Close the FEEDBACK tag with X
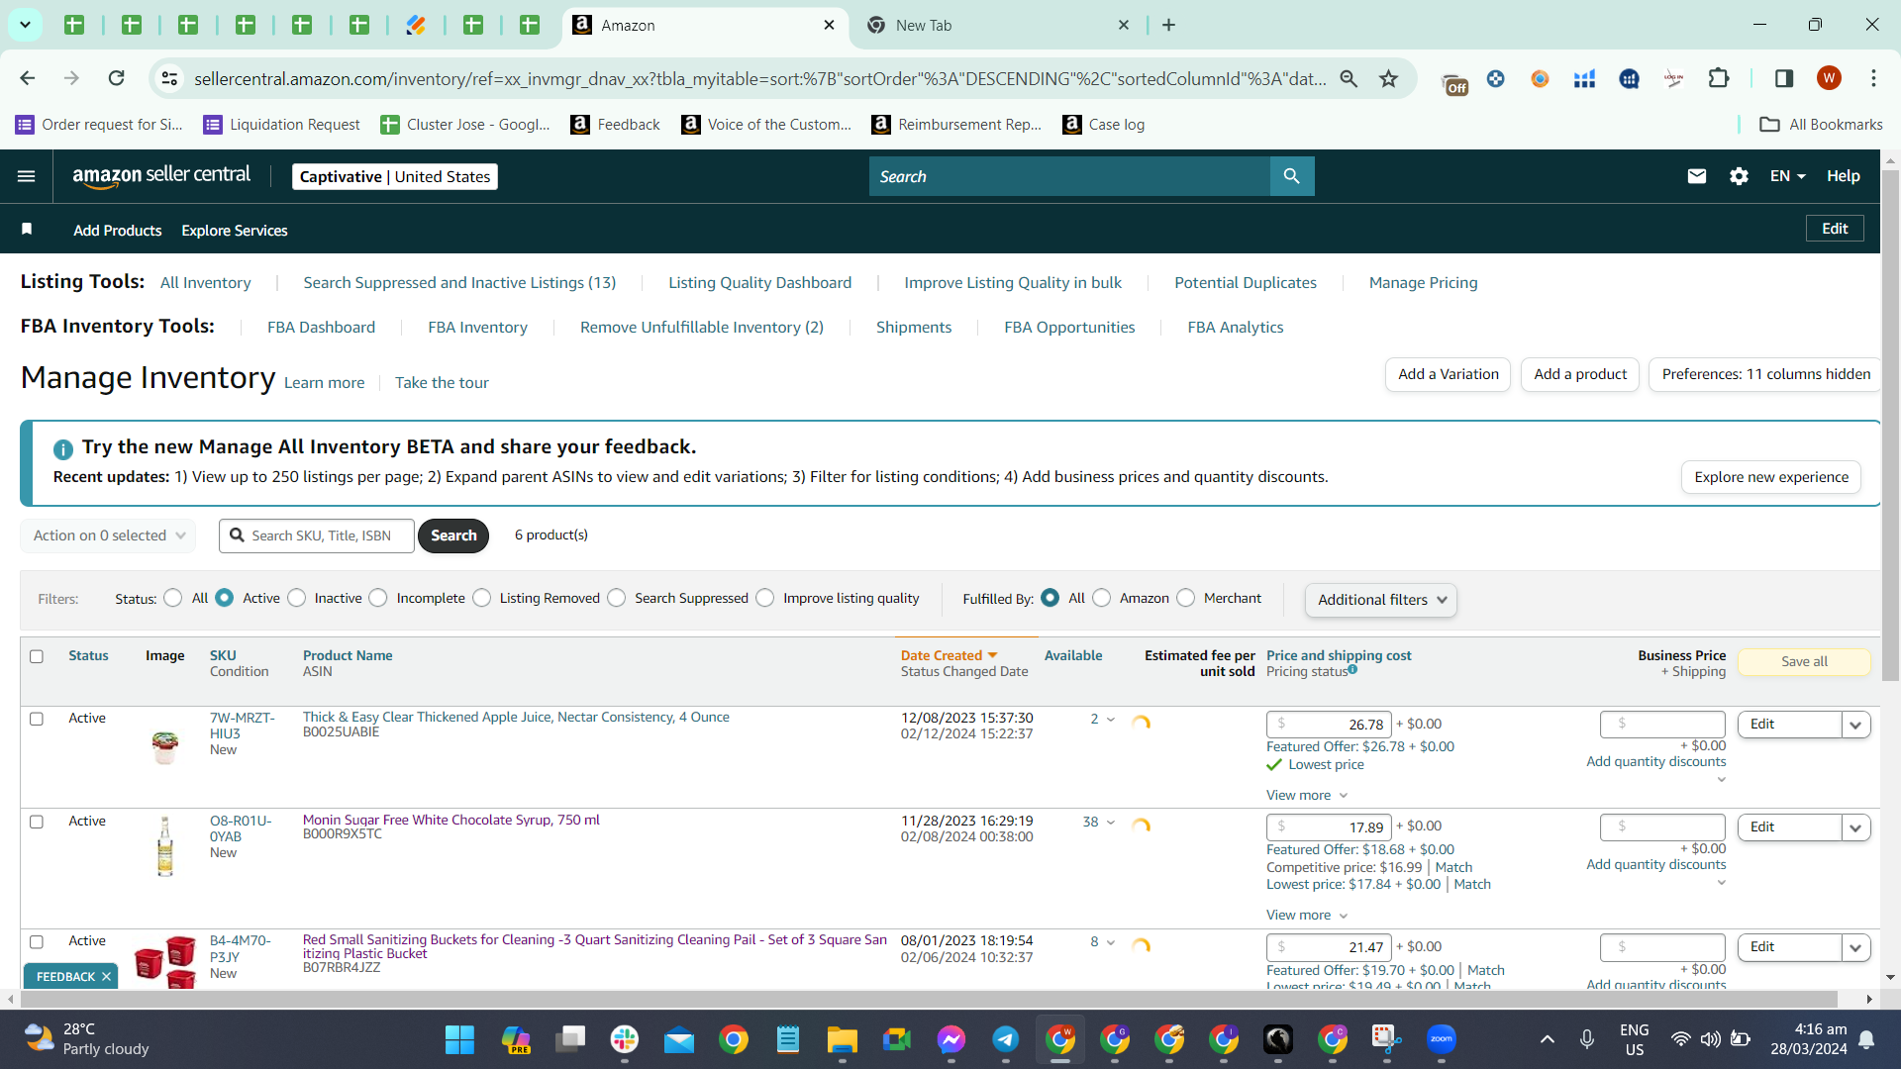The width and height of the screenshot is (1901, 1069). point(106,977)
